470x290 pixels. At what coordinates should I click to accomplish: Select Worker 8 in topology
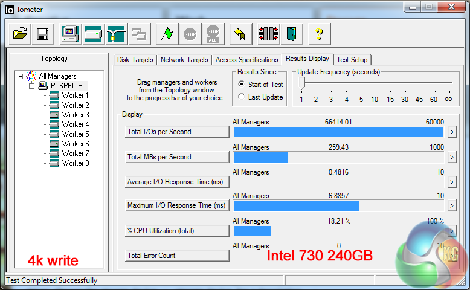click(x=76, y=163)
